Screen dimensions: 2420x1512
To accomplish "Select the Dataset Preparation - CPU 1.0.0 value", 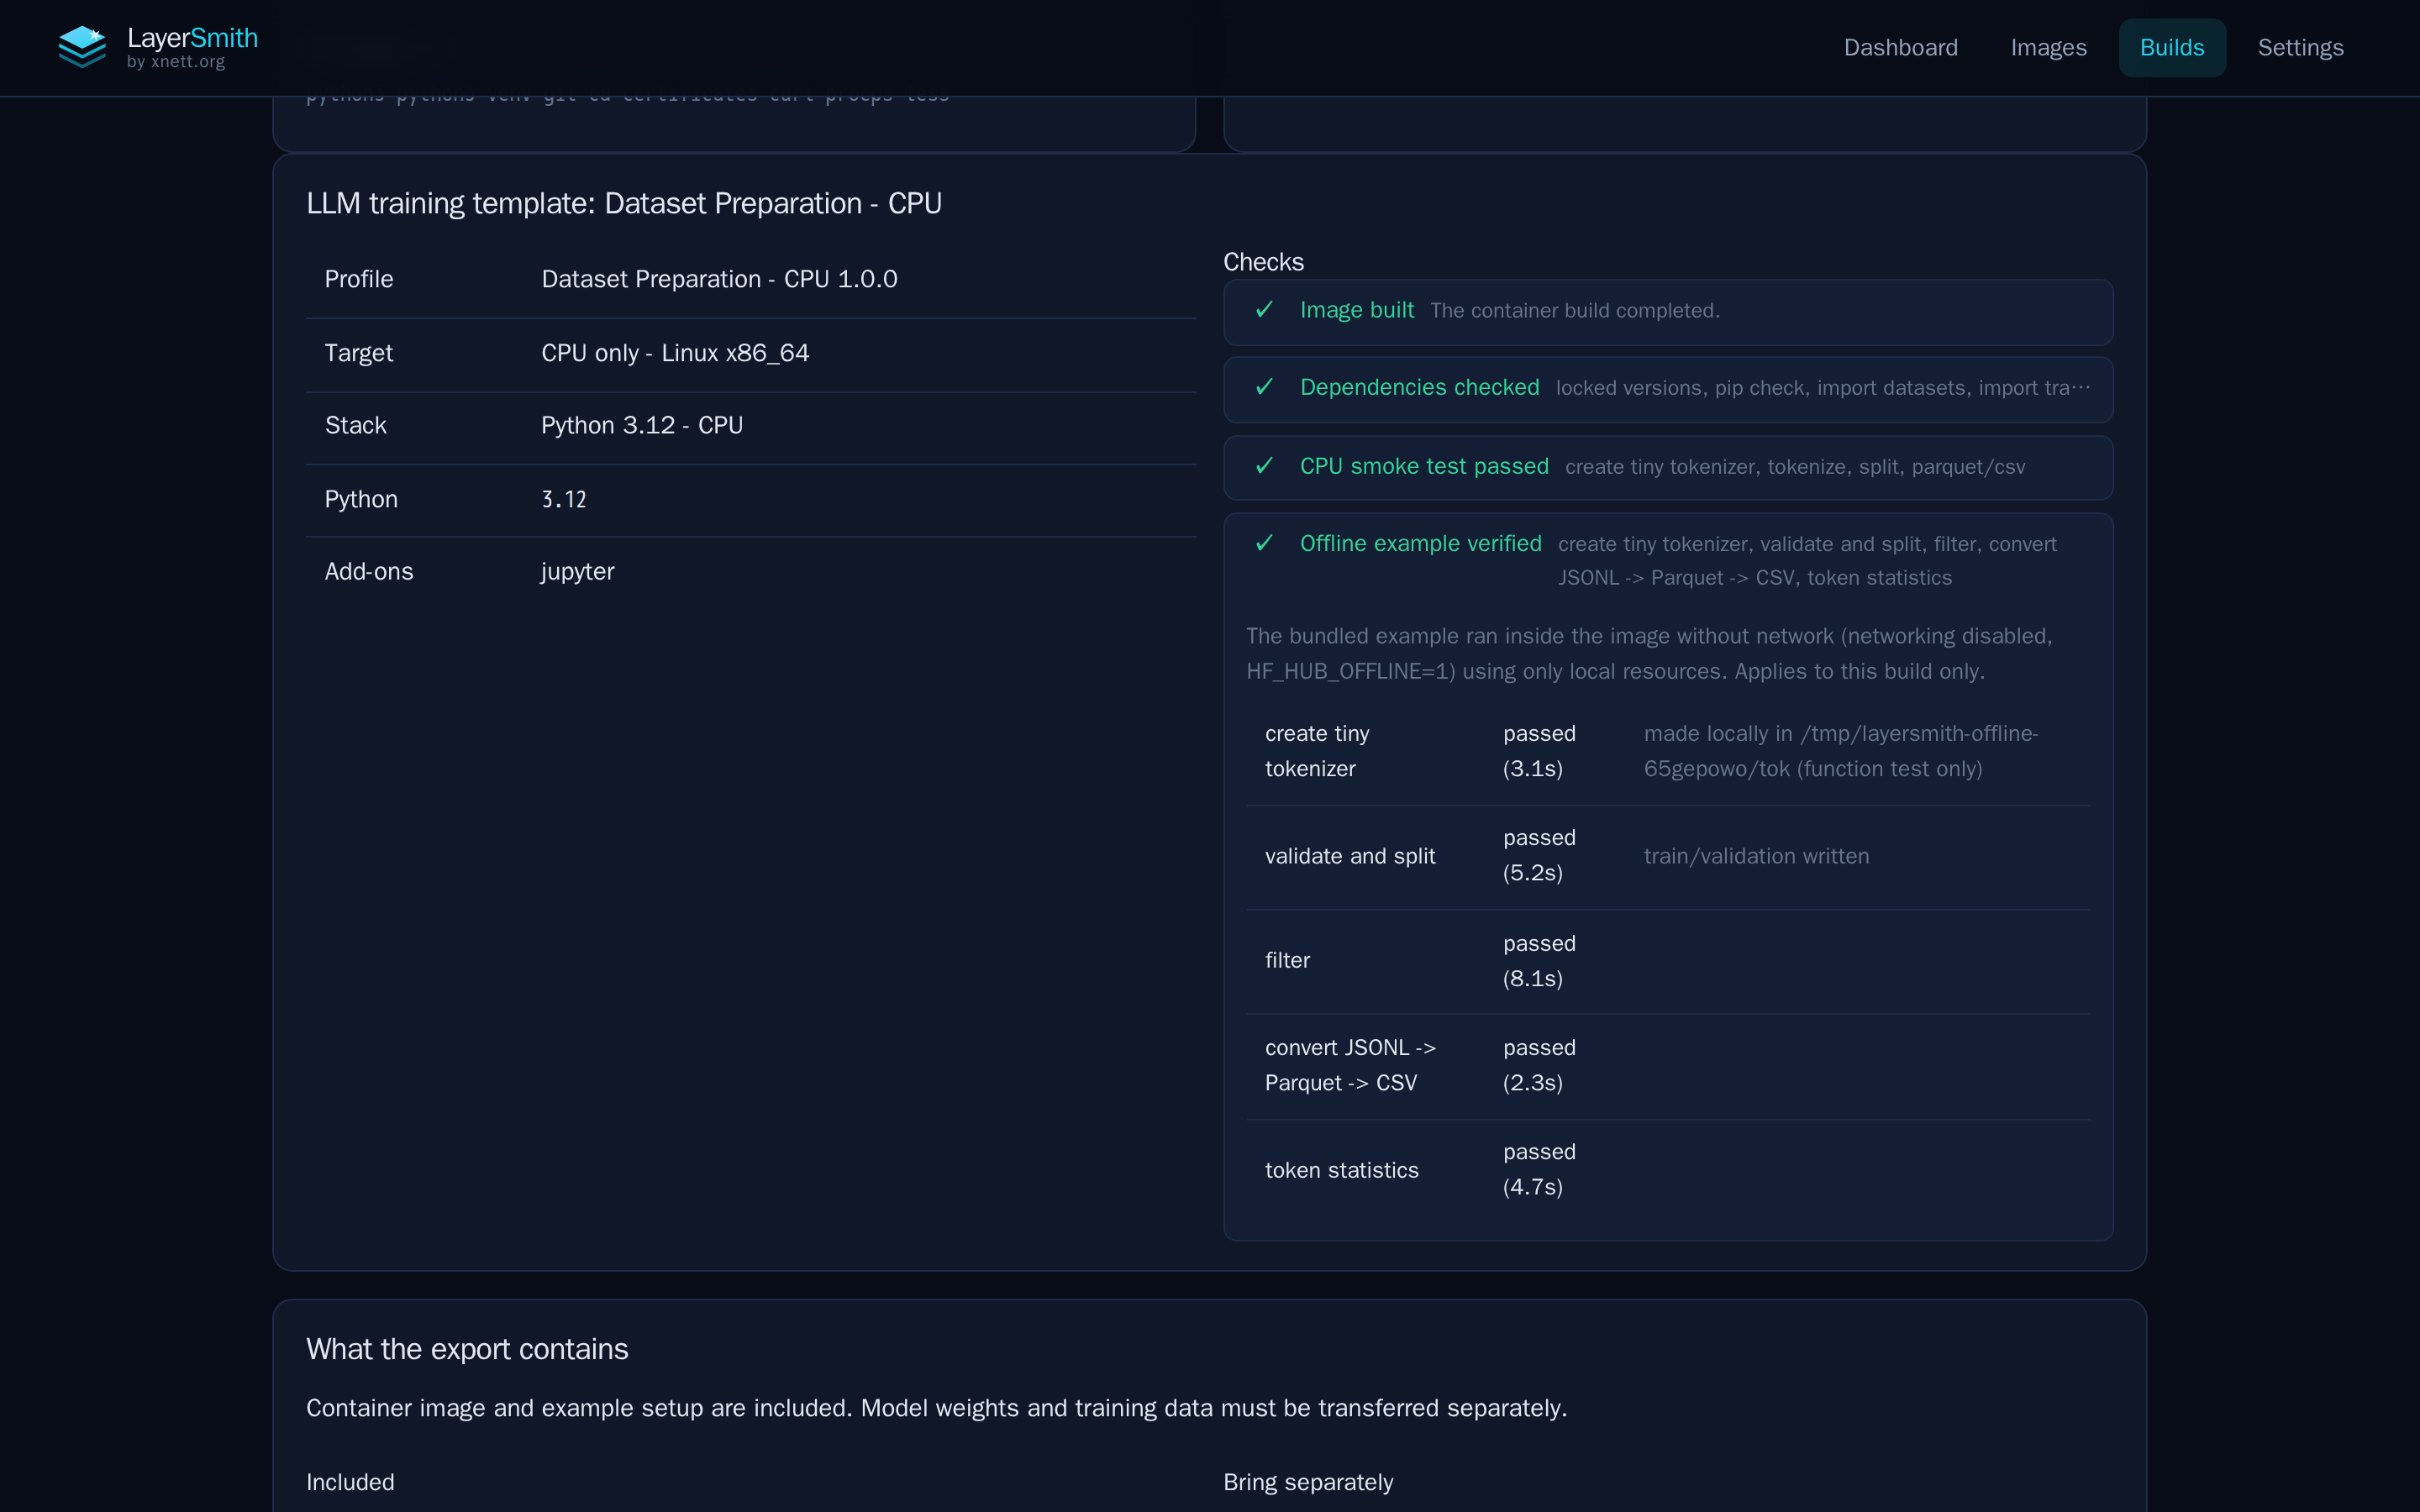I will click(719, 279).
